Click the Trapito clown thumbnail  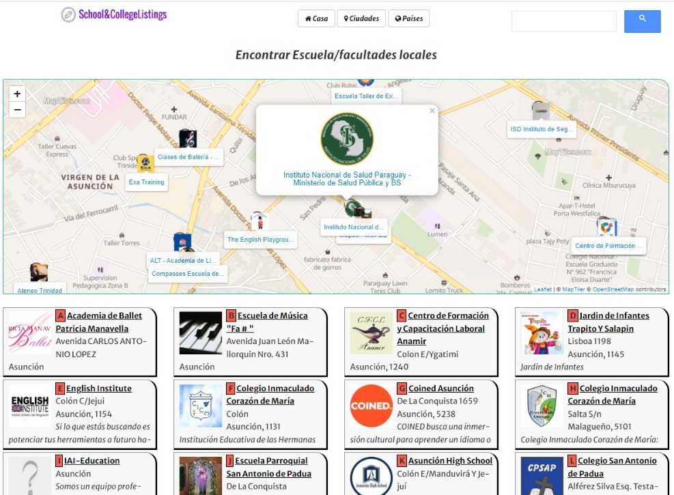pyautogui.click(x=542, y=333)
